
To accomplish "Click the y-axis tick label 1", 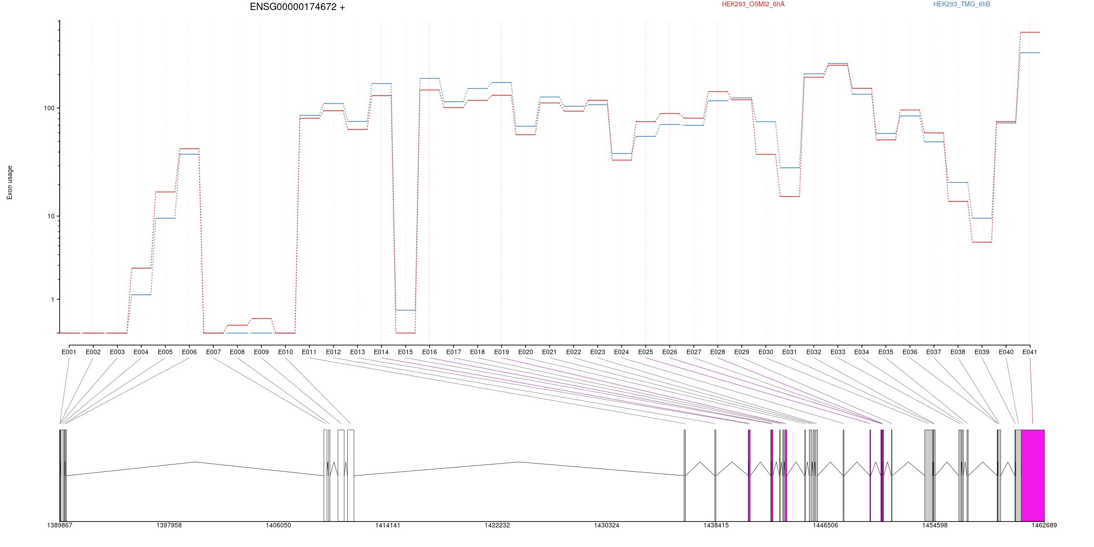I will point(52,299).
